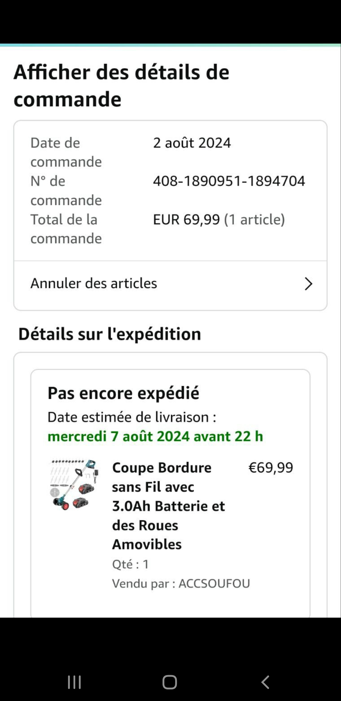Tap the Afficher des détails de commande title

point(121,85)
